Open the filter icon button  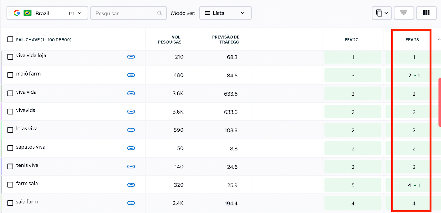coord(404,13)
